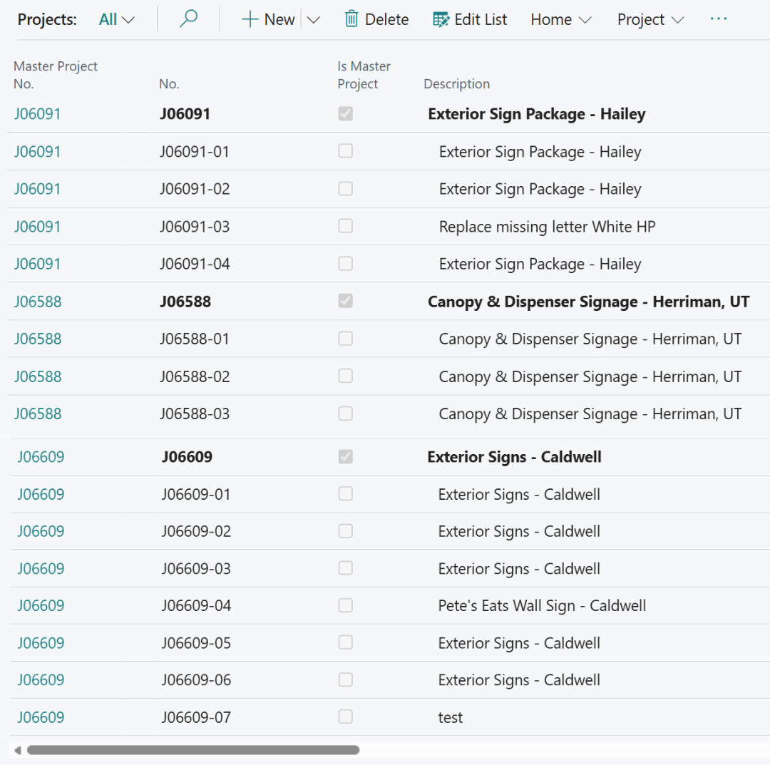Click the horizontal scrollbar left arrow
This screenshot has width=770, height=770.
pyautogui.click(x=17, y=750)
